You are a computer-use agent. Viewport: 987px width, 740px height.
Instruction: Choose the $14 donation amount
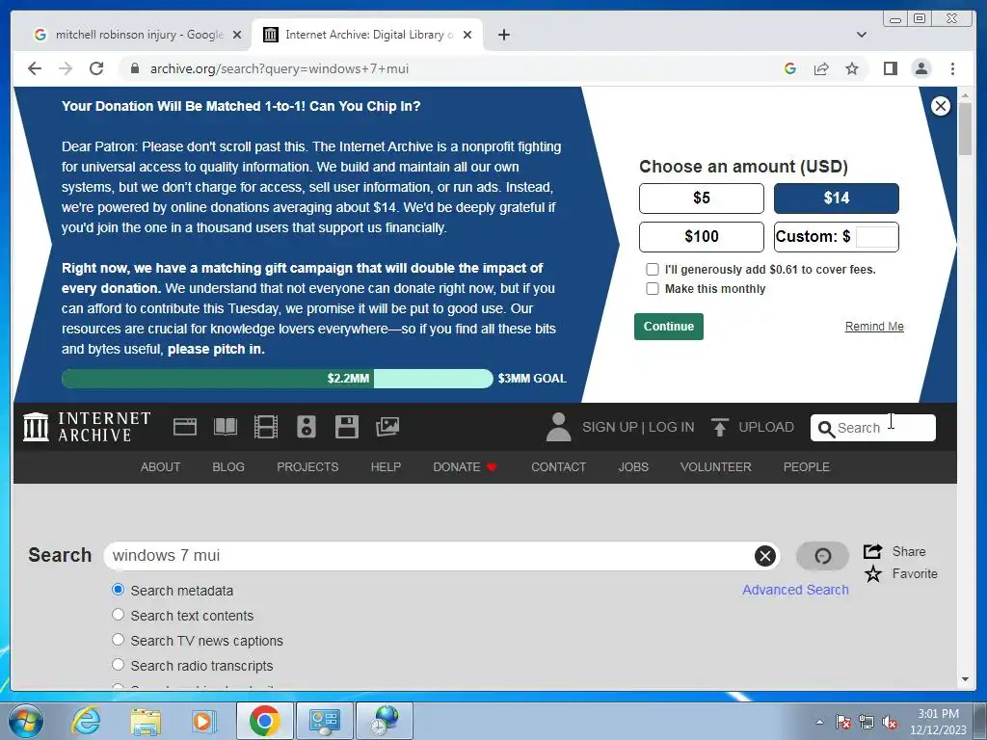tap(836, 198)
